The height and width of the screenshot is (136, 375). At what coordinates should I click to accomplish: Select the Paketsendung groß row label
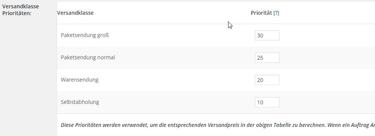click(x=85, y=35)
